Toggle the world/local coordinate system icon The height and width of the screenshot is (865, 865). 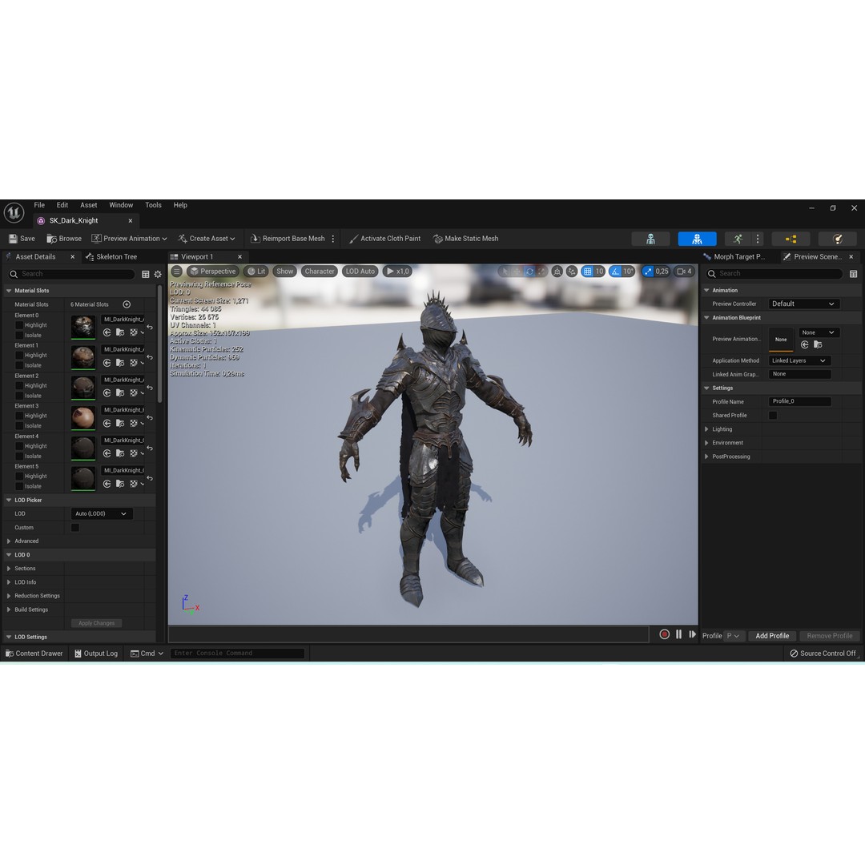557,272
